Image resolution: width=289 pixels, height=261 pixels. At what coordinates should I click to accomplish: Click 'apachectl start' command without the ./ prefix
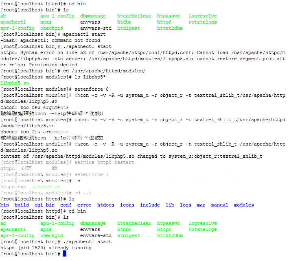coord(84,35)
